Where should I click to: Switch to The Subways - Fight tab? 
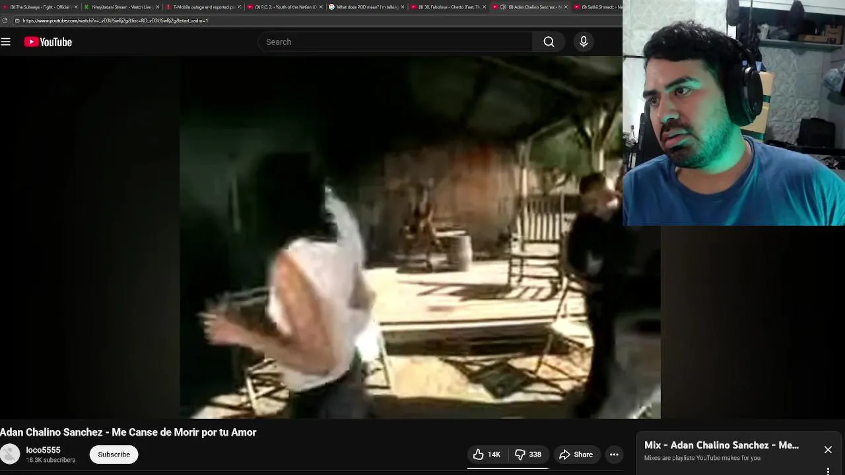pyautogui.click(x=40, y=7)
